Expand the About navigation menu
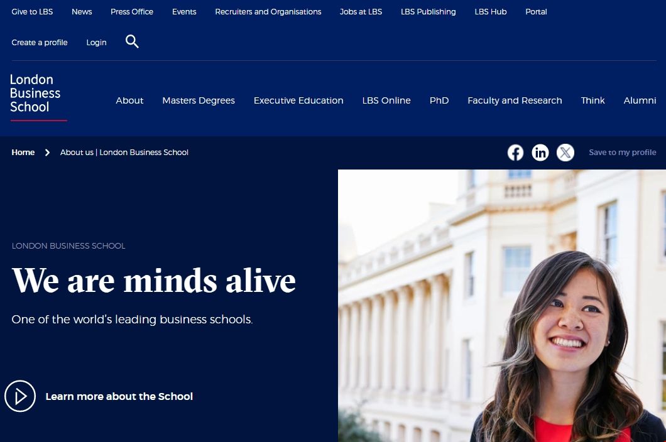The height and width of the screenshot is (442, 666). click(129, 100)
